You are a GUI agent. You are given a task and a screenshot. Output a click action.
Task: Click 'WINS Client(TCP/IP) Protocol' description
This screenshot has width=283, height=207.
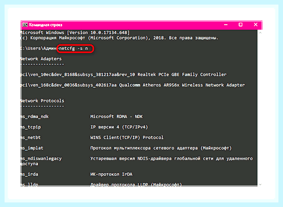tap(127, 138)
